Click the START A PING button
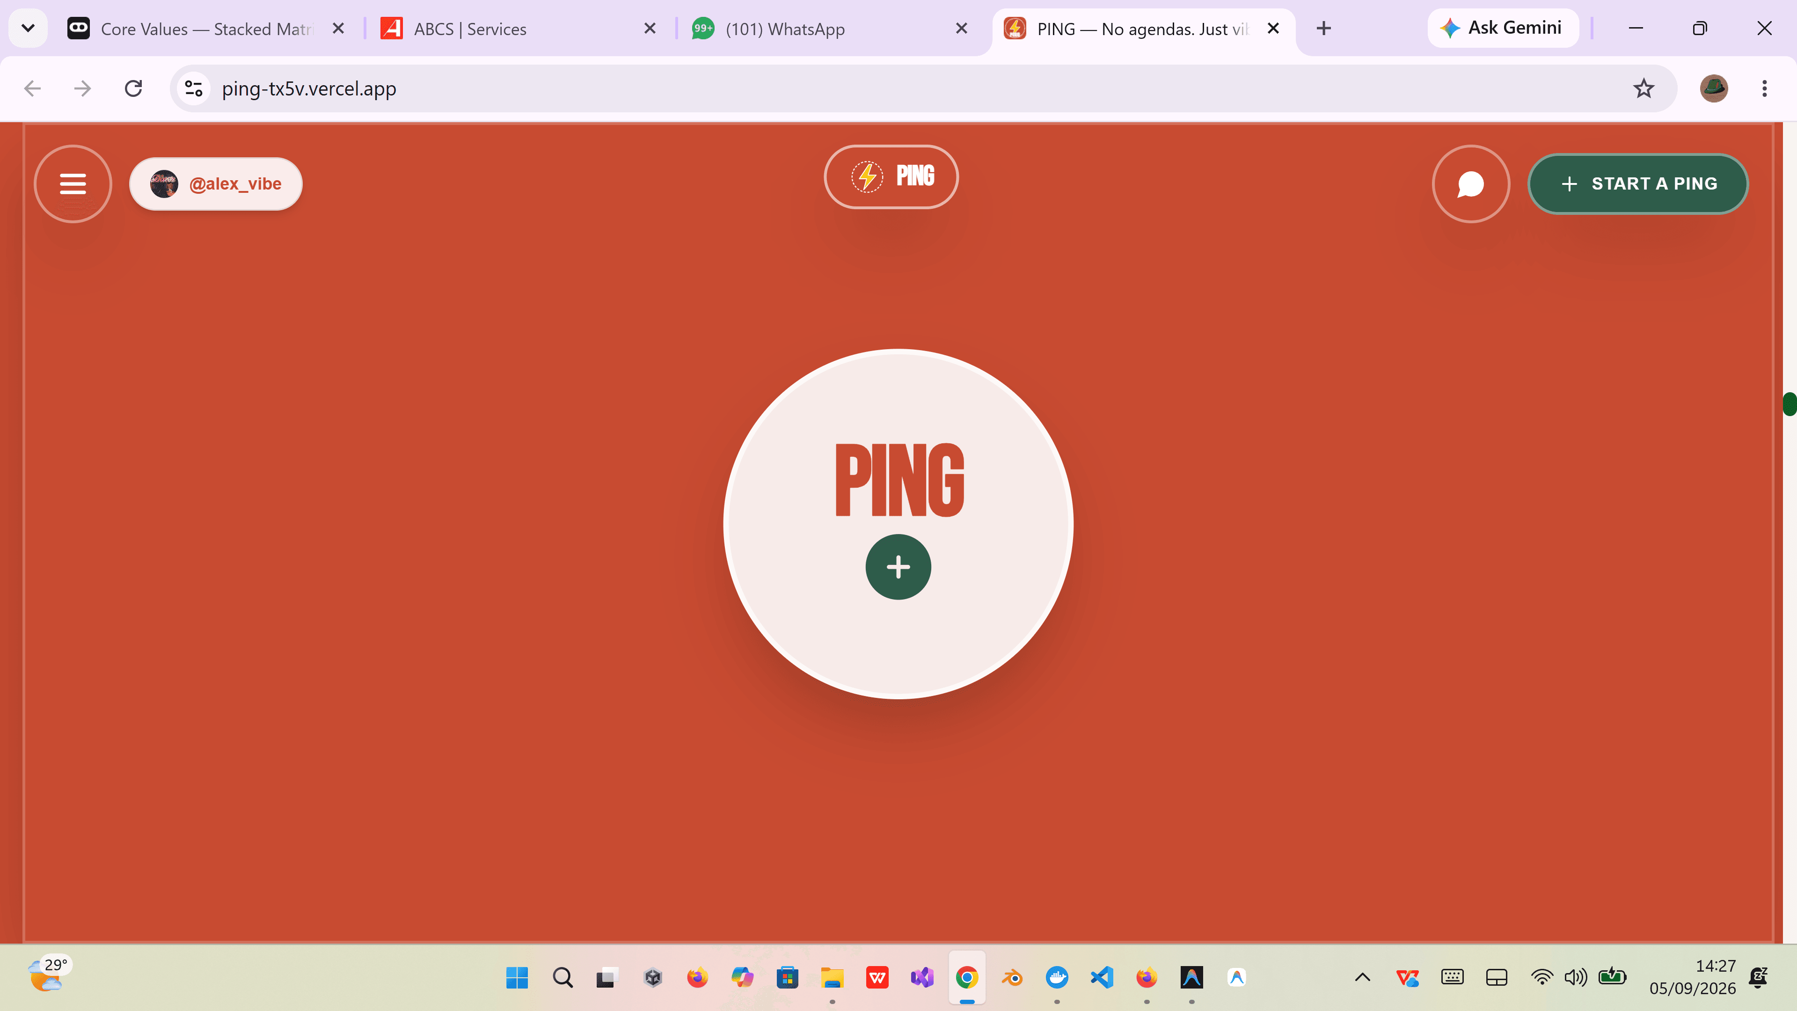This screenshot has width=1797, height=1011. pos(1638,184)
